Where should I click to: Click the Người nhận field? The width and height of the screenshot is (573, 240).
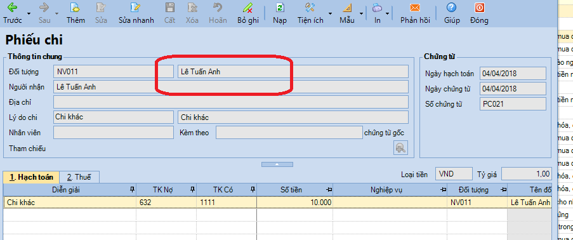click(231, 87)
